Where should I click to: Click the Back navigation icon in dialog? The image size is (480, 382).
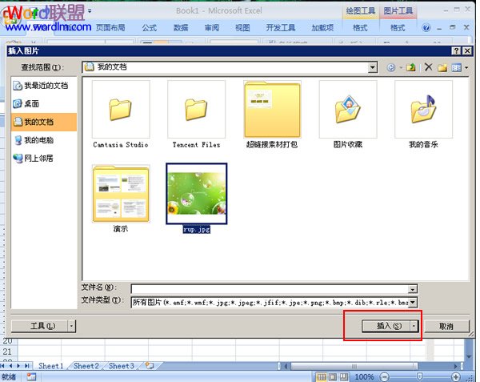(391, 67)
